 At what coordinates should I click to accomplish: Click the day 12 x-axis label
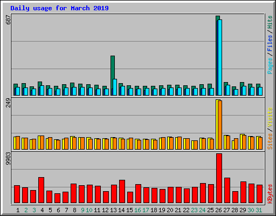point(105,210)
